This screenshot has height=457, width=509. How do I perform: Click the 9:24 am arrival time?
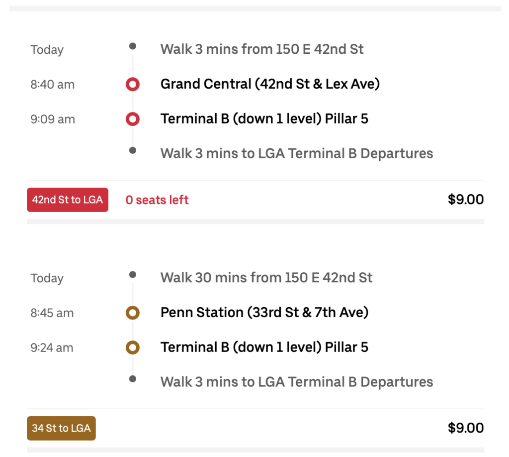pos(52,347)
